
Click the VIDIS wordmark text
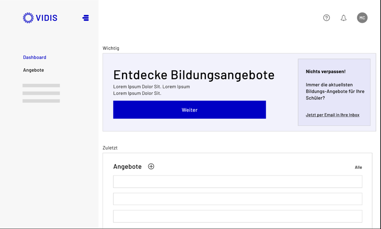pyautogui.click(x=47, y=18)
